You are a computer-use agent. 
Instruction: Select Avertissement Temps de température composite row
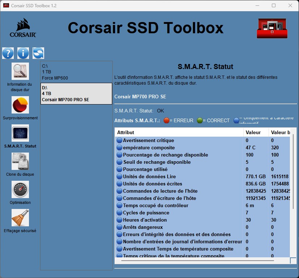coord(178,249)
